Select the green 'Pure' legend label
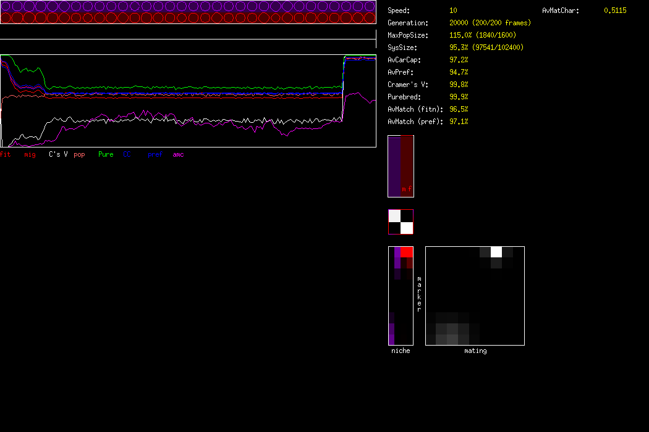 106,154
